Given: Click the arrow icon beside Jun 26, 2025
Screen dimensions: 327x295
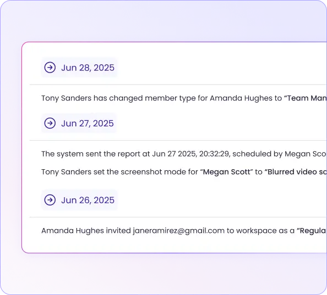Looking at the screenshot, I should click(50, 200).
